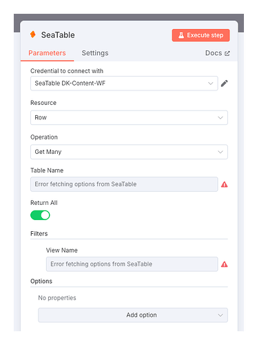Image resolution: width=257 pixels, height=345 pixels.
Task: Click the flask icon on Execute step
Action: [181, 35]
